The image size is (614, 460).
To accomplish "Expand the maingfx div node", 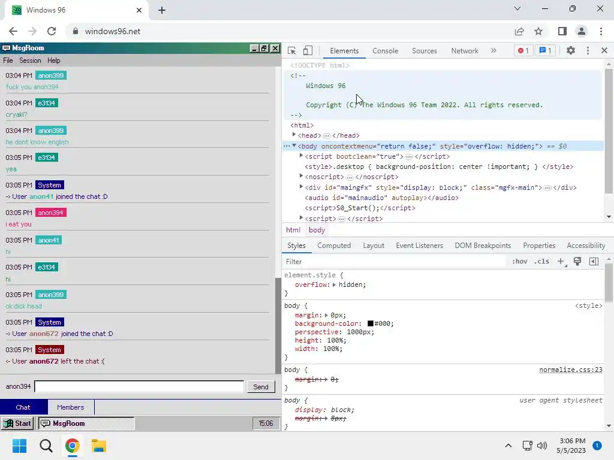I will tap(301, 187).
